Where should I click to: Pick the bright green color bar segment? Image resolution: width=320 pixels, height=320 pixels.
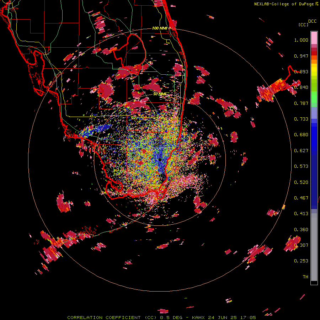pyautogui.click(x=314, y=97)
